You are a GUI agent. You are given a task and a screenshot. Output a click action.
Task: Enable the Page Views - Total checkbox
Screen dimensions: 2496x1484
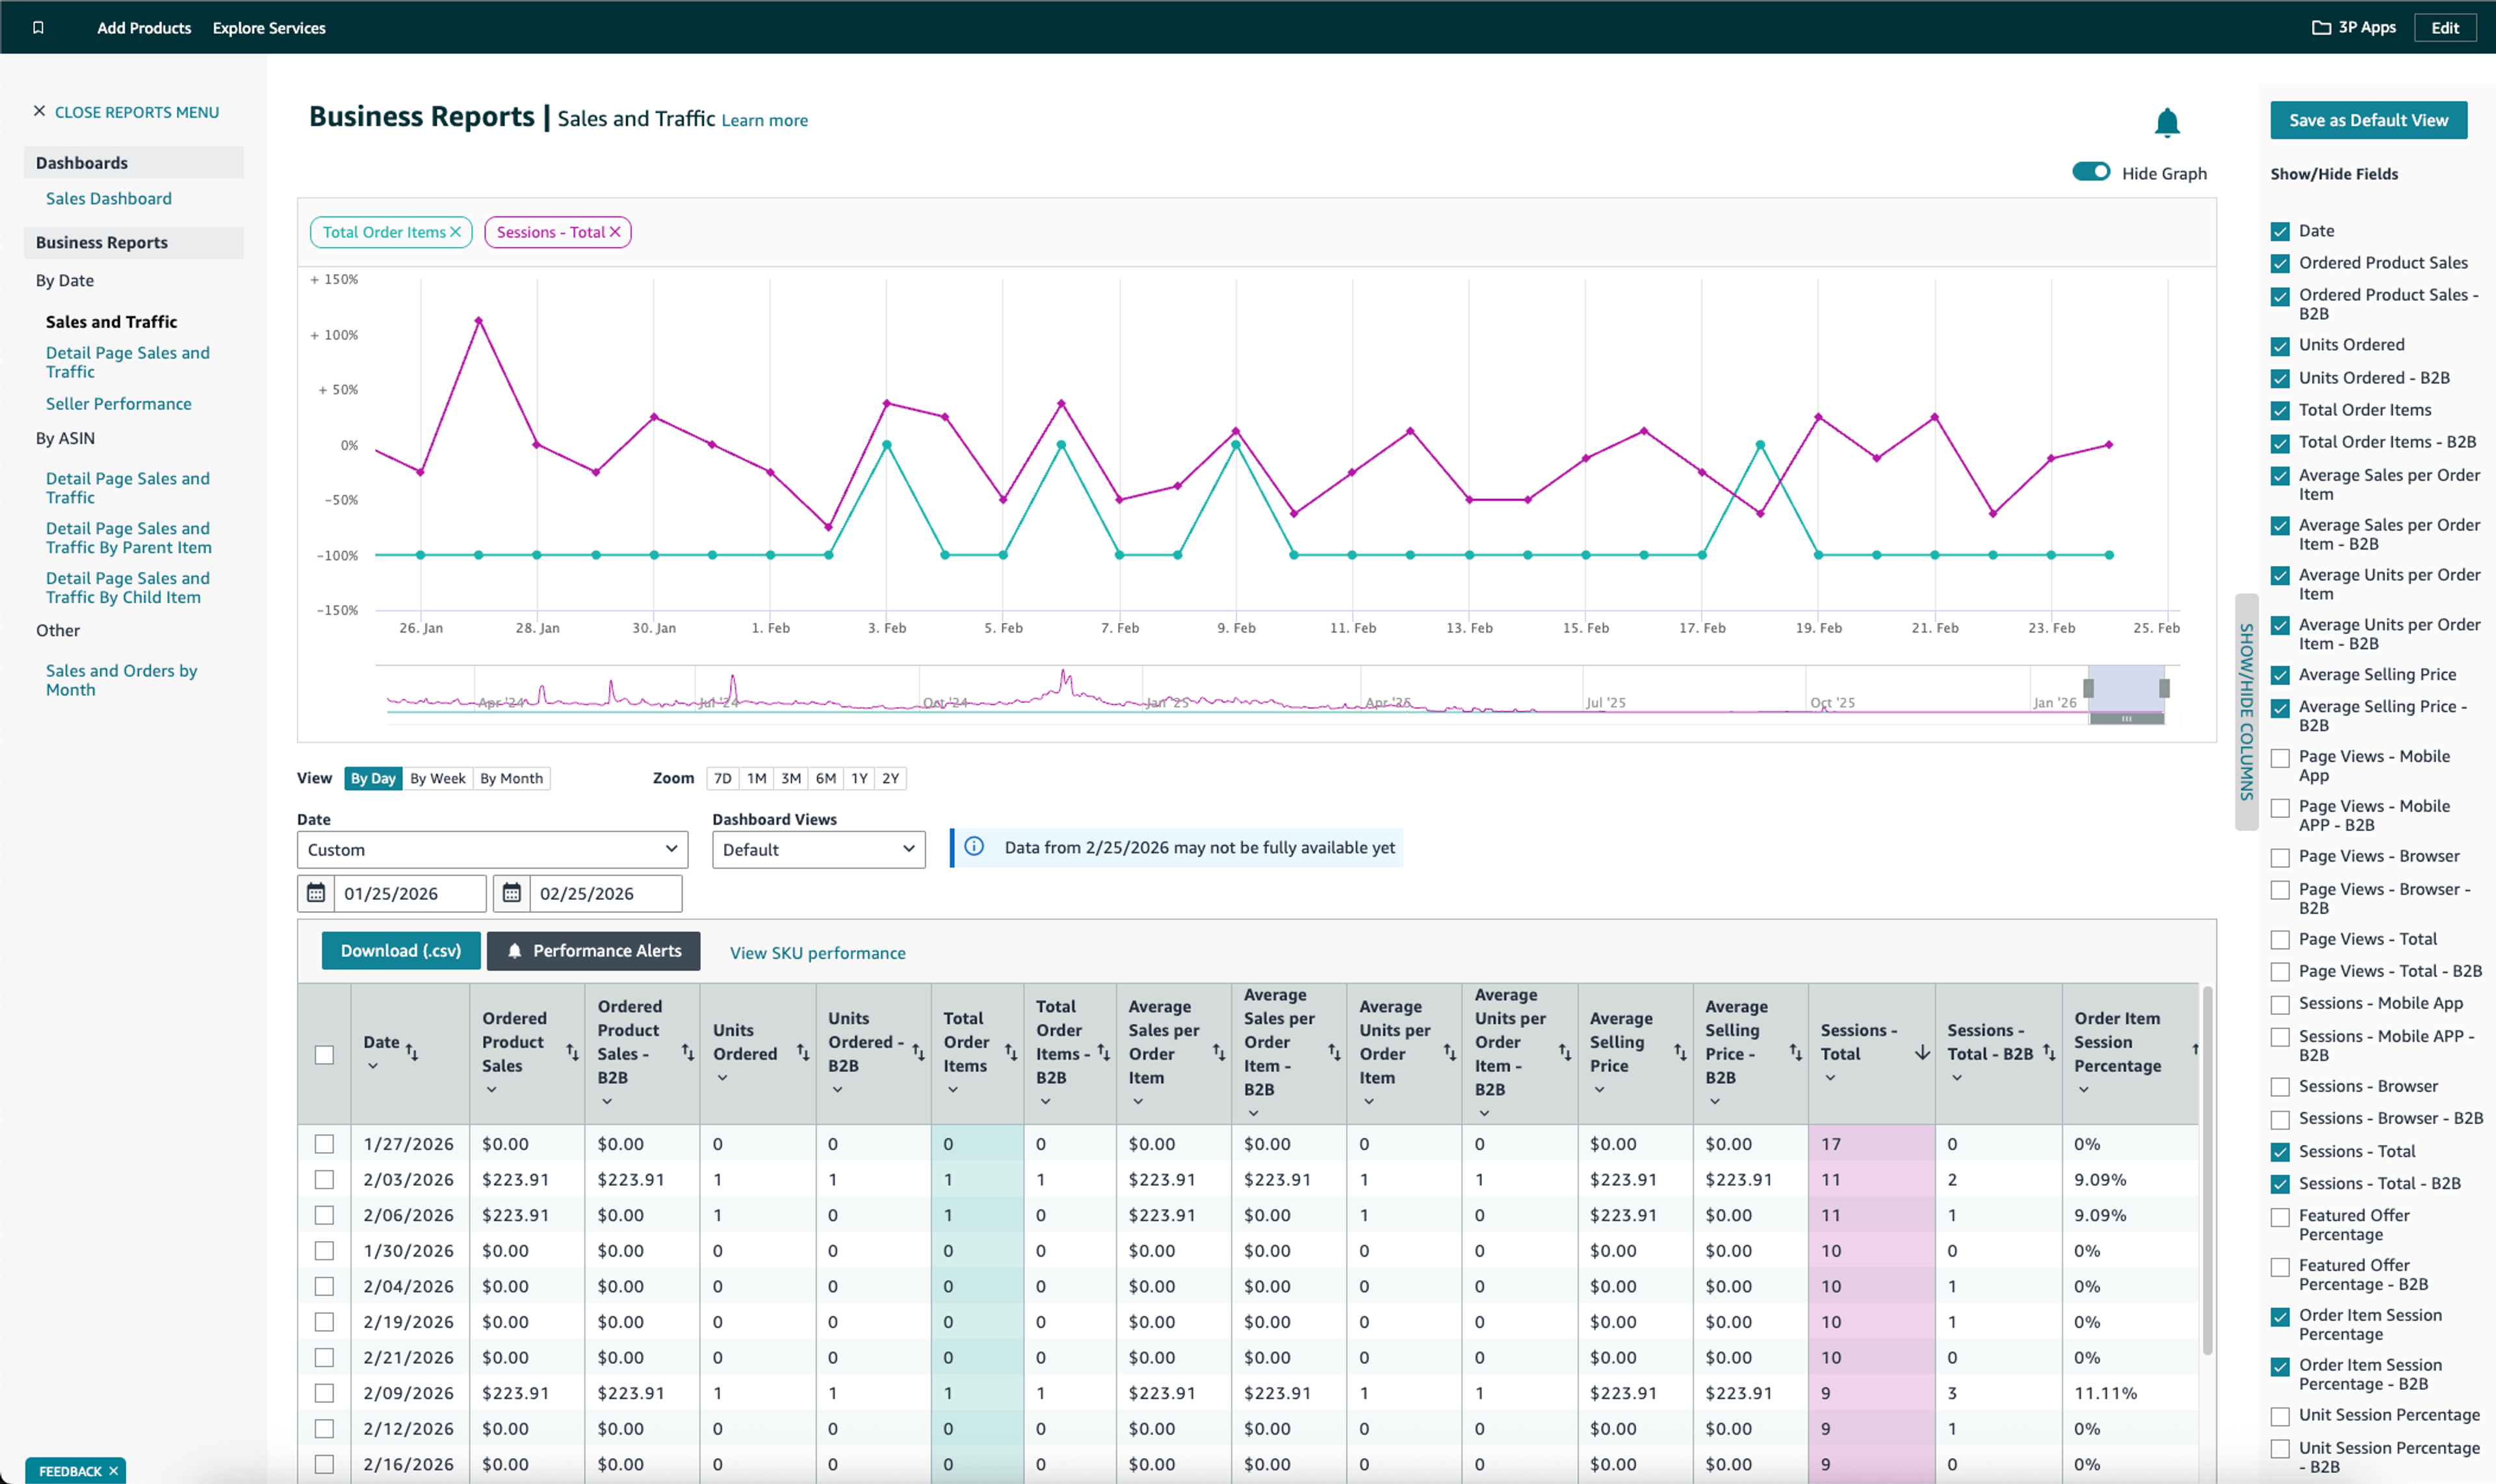2280,940
